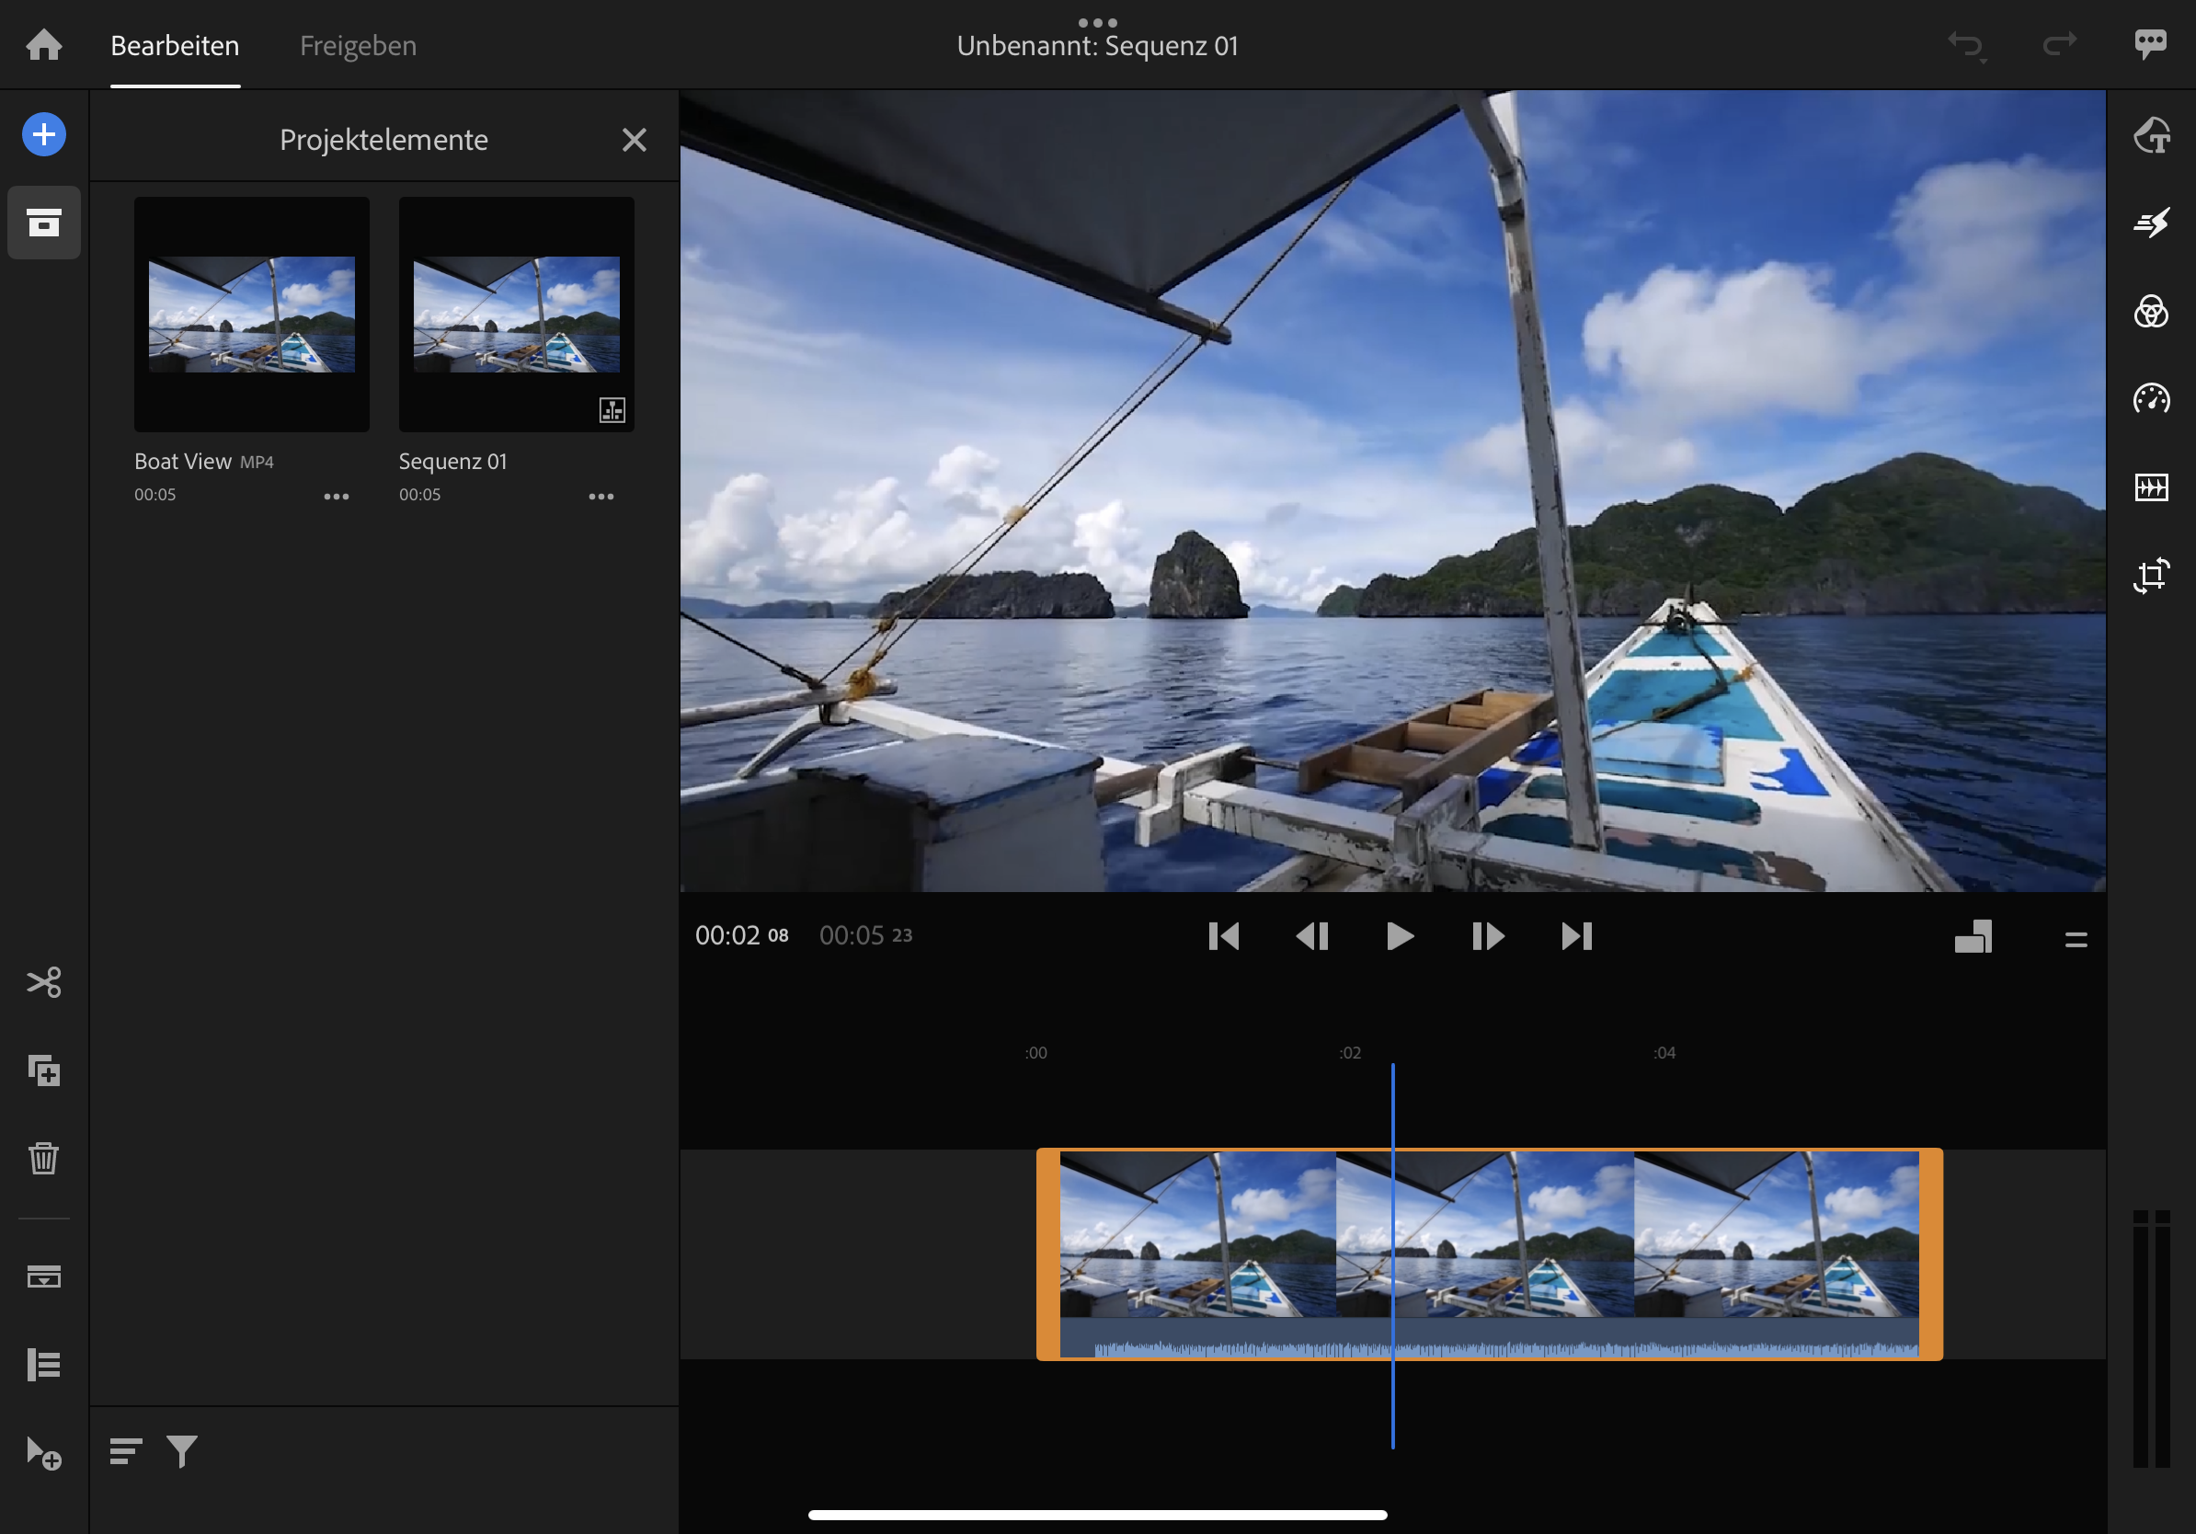Screen dimensions: 2196x1534
Task: Select the scissors split tool
Action: pyautogui.click(x=44, y=982)
